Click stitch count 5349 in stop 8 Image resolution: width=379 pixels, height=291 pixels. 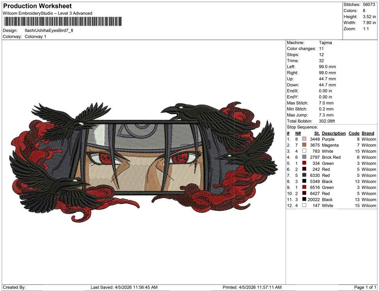pyautogui.click(x=315, y=181)
